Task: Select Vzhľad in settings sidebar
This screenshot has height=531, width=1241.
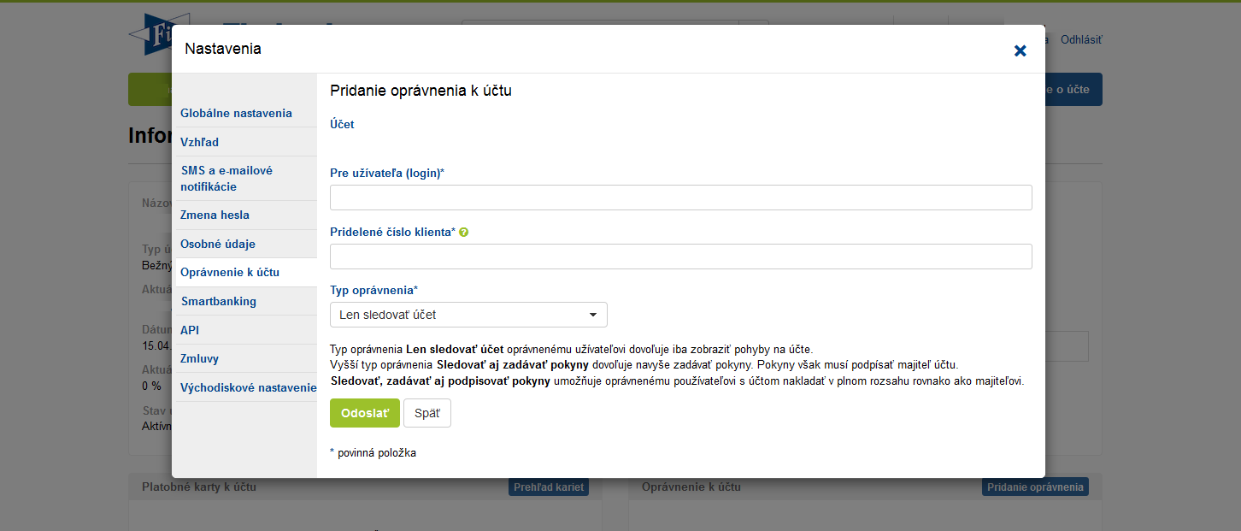Action: pyautogui.click(x=199, y=142)
